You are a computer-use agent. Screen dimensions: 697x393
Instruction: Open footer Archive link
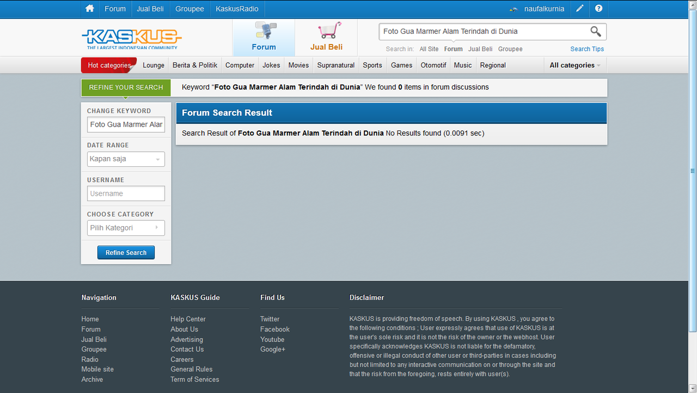[93, 380]
